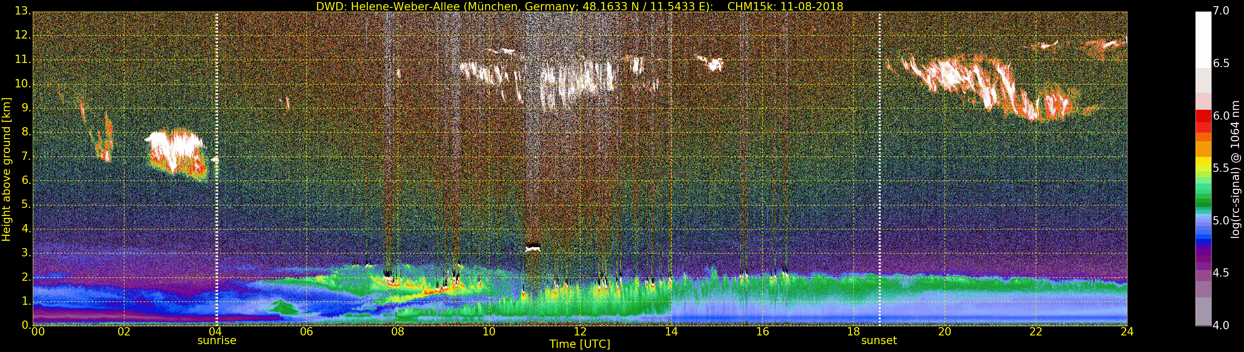
Task: Click the small white cloud layer near 11 UTC at 3 km
Action: (533, 249)
